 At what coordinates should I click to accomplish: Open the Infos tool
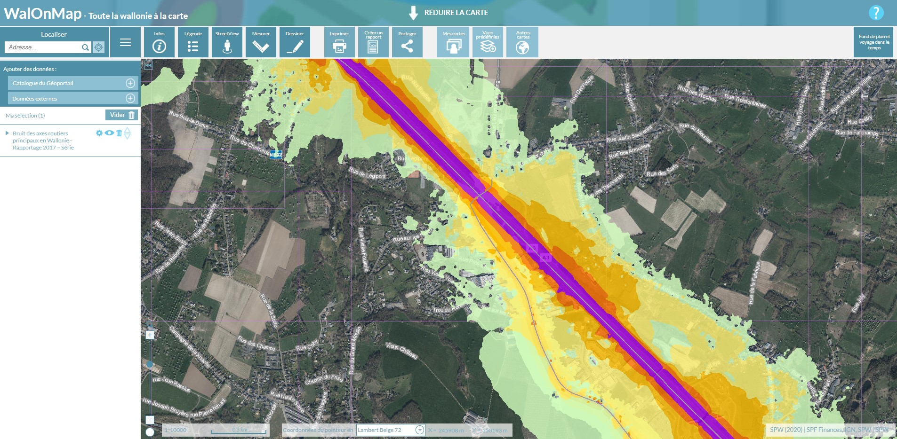point(159,42)
